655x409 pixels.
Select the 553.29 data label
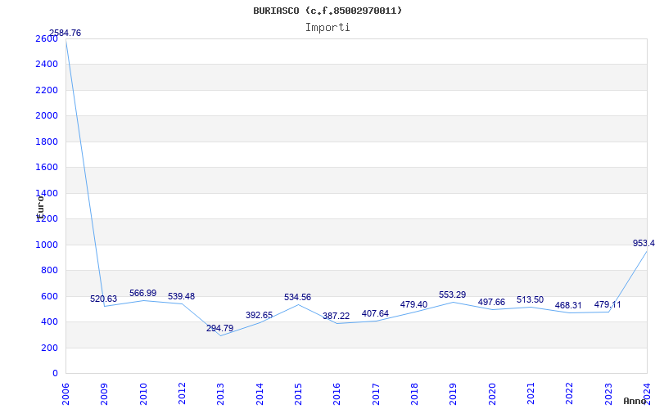tap(453, 294)
